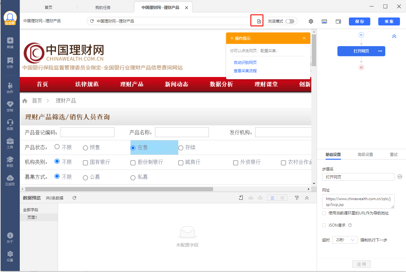Switch to the 高级设置 tab
Viewport: 406px width, 272px height.
pos(365,155)
